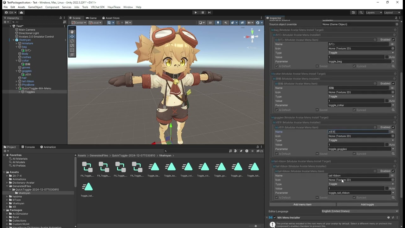This screenshot has height=228, width=405.
Task: Select the Move tool in Scene overlay
Action: (72, 36)
